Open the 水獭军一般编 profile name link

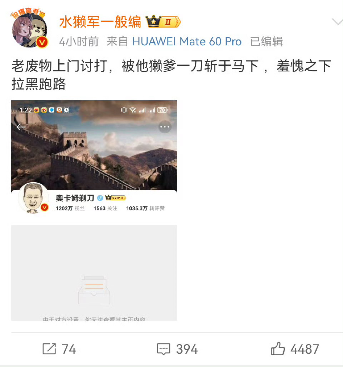coord(100,22)
